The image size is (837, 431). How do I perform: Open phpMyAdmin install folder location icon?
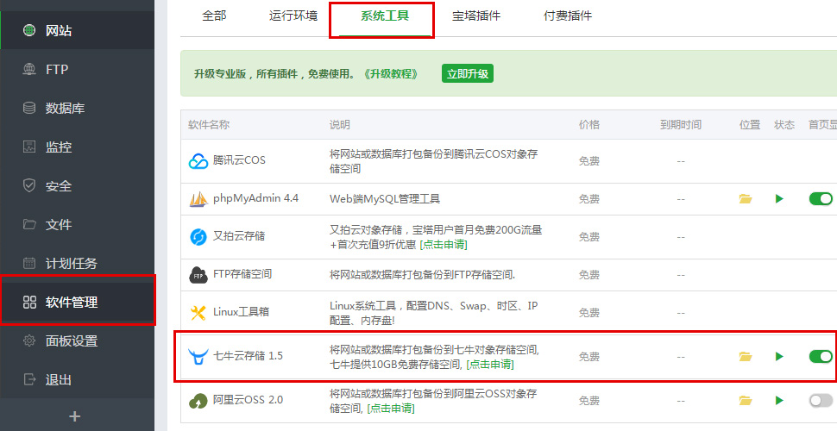[746, 199]
